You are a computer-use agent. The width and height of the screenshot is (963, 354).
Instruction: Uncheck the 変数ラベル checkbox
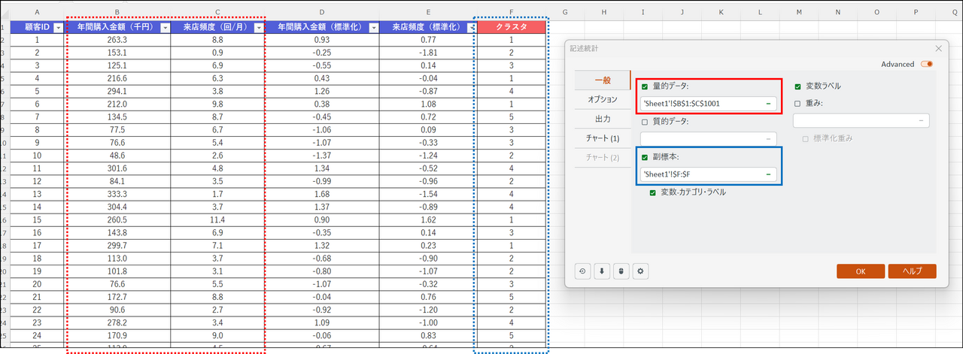(x=797, y=86)
